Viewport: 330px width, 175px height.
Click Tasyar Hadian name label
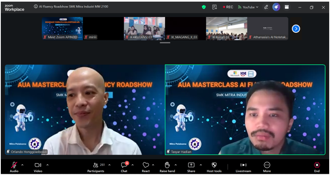tap(181, 152)
